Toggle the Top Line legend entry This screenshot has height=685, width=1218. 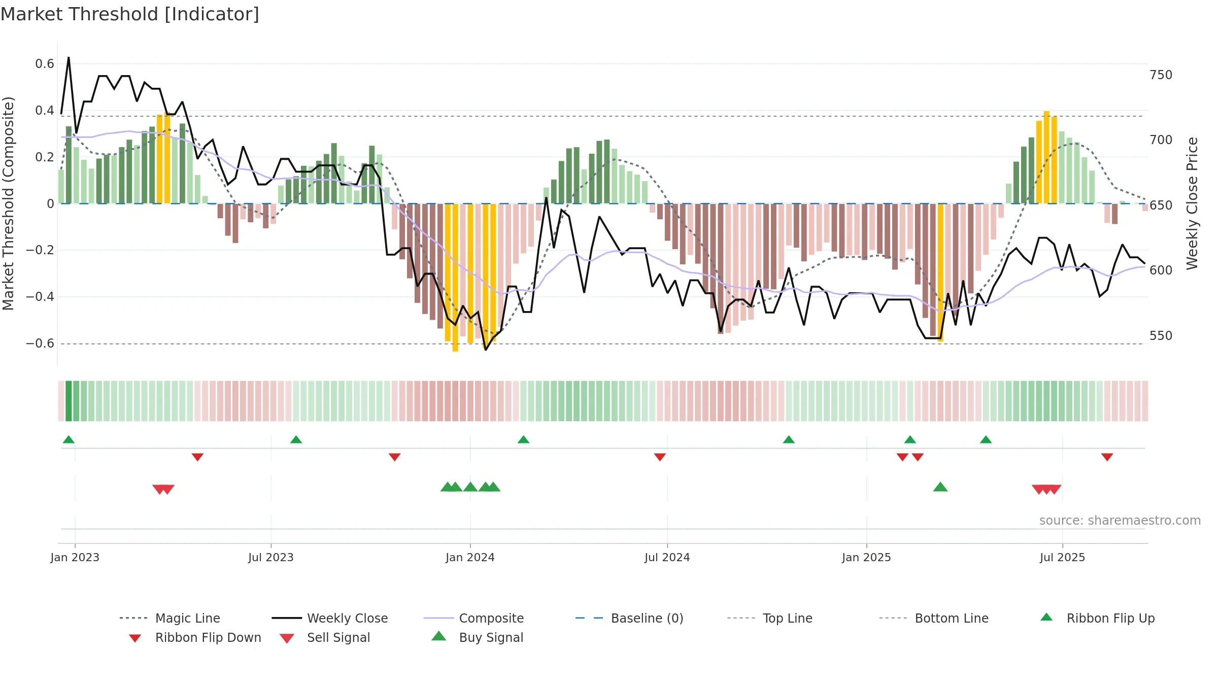coord(769,618)
